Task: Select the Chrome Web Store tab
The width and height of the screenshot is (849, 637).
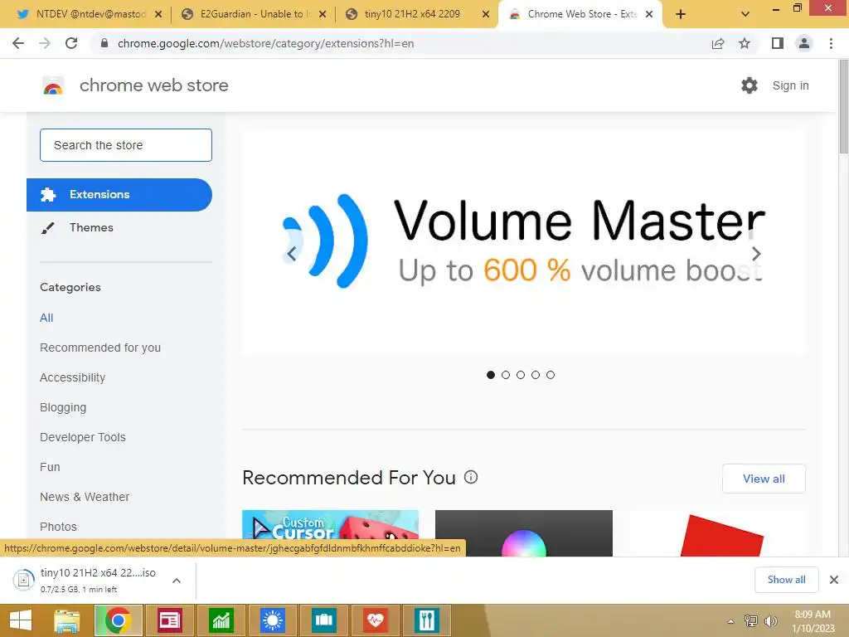Action: 578,14
